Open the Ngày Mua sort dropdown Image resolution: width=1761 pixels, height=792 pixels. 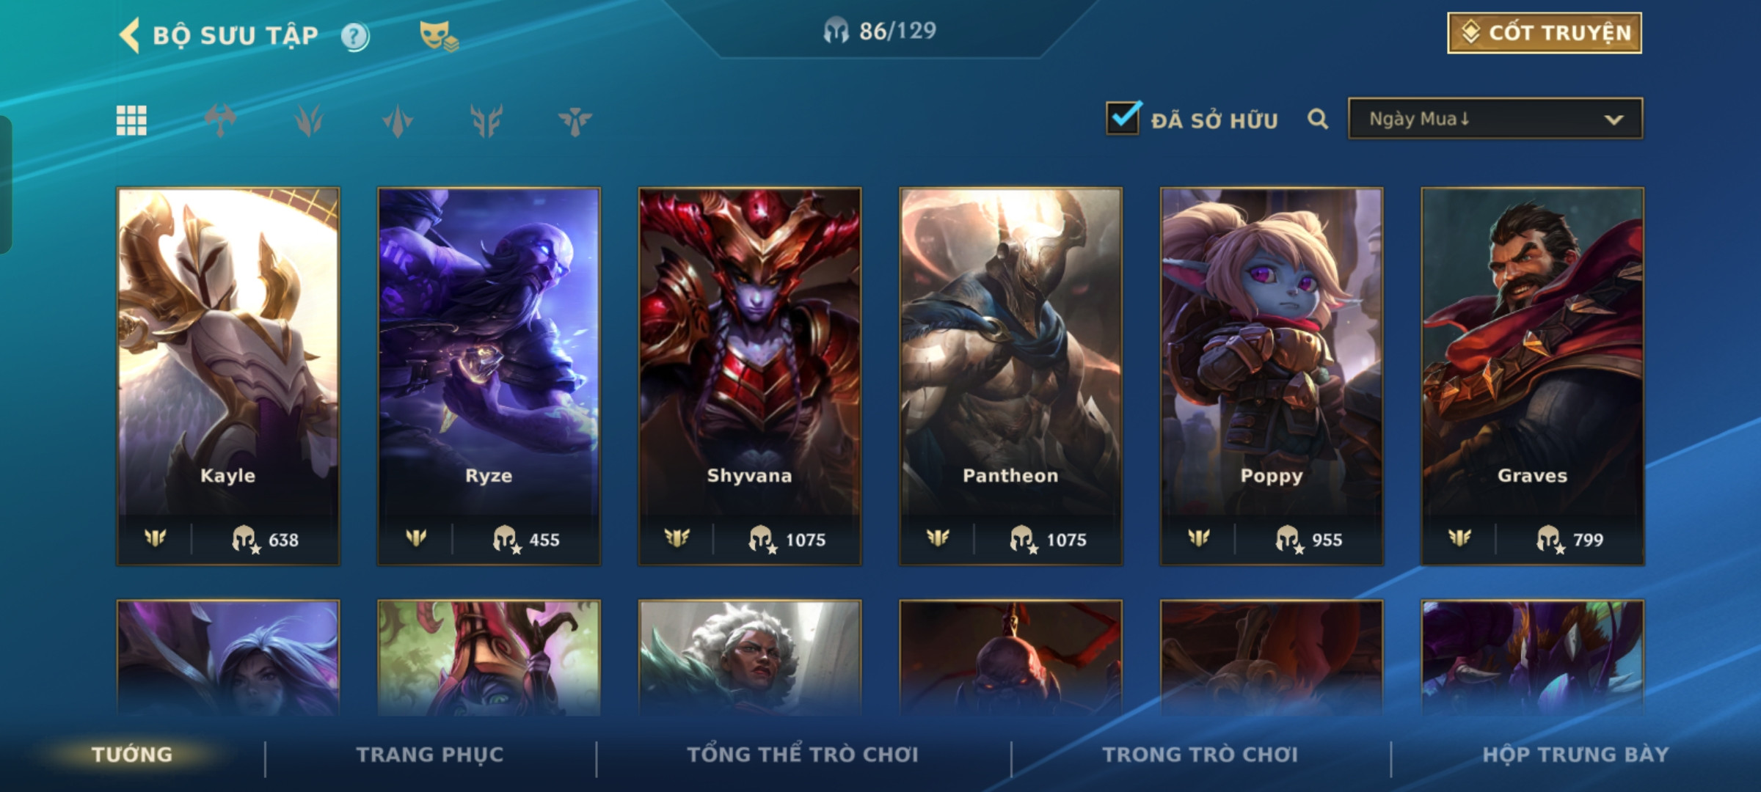pyautogui.click(x=1495, y=119)
